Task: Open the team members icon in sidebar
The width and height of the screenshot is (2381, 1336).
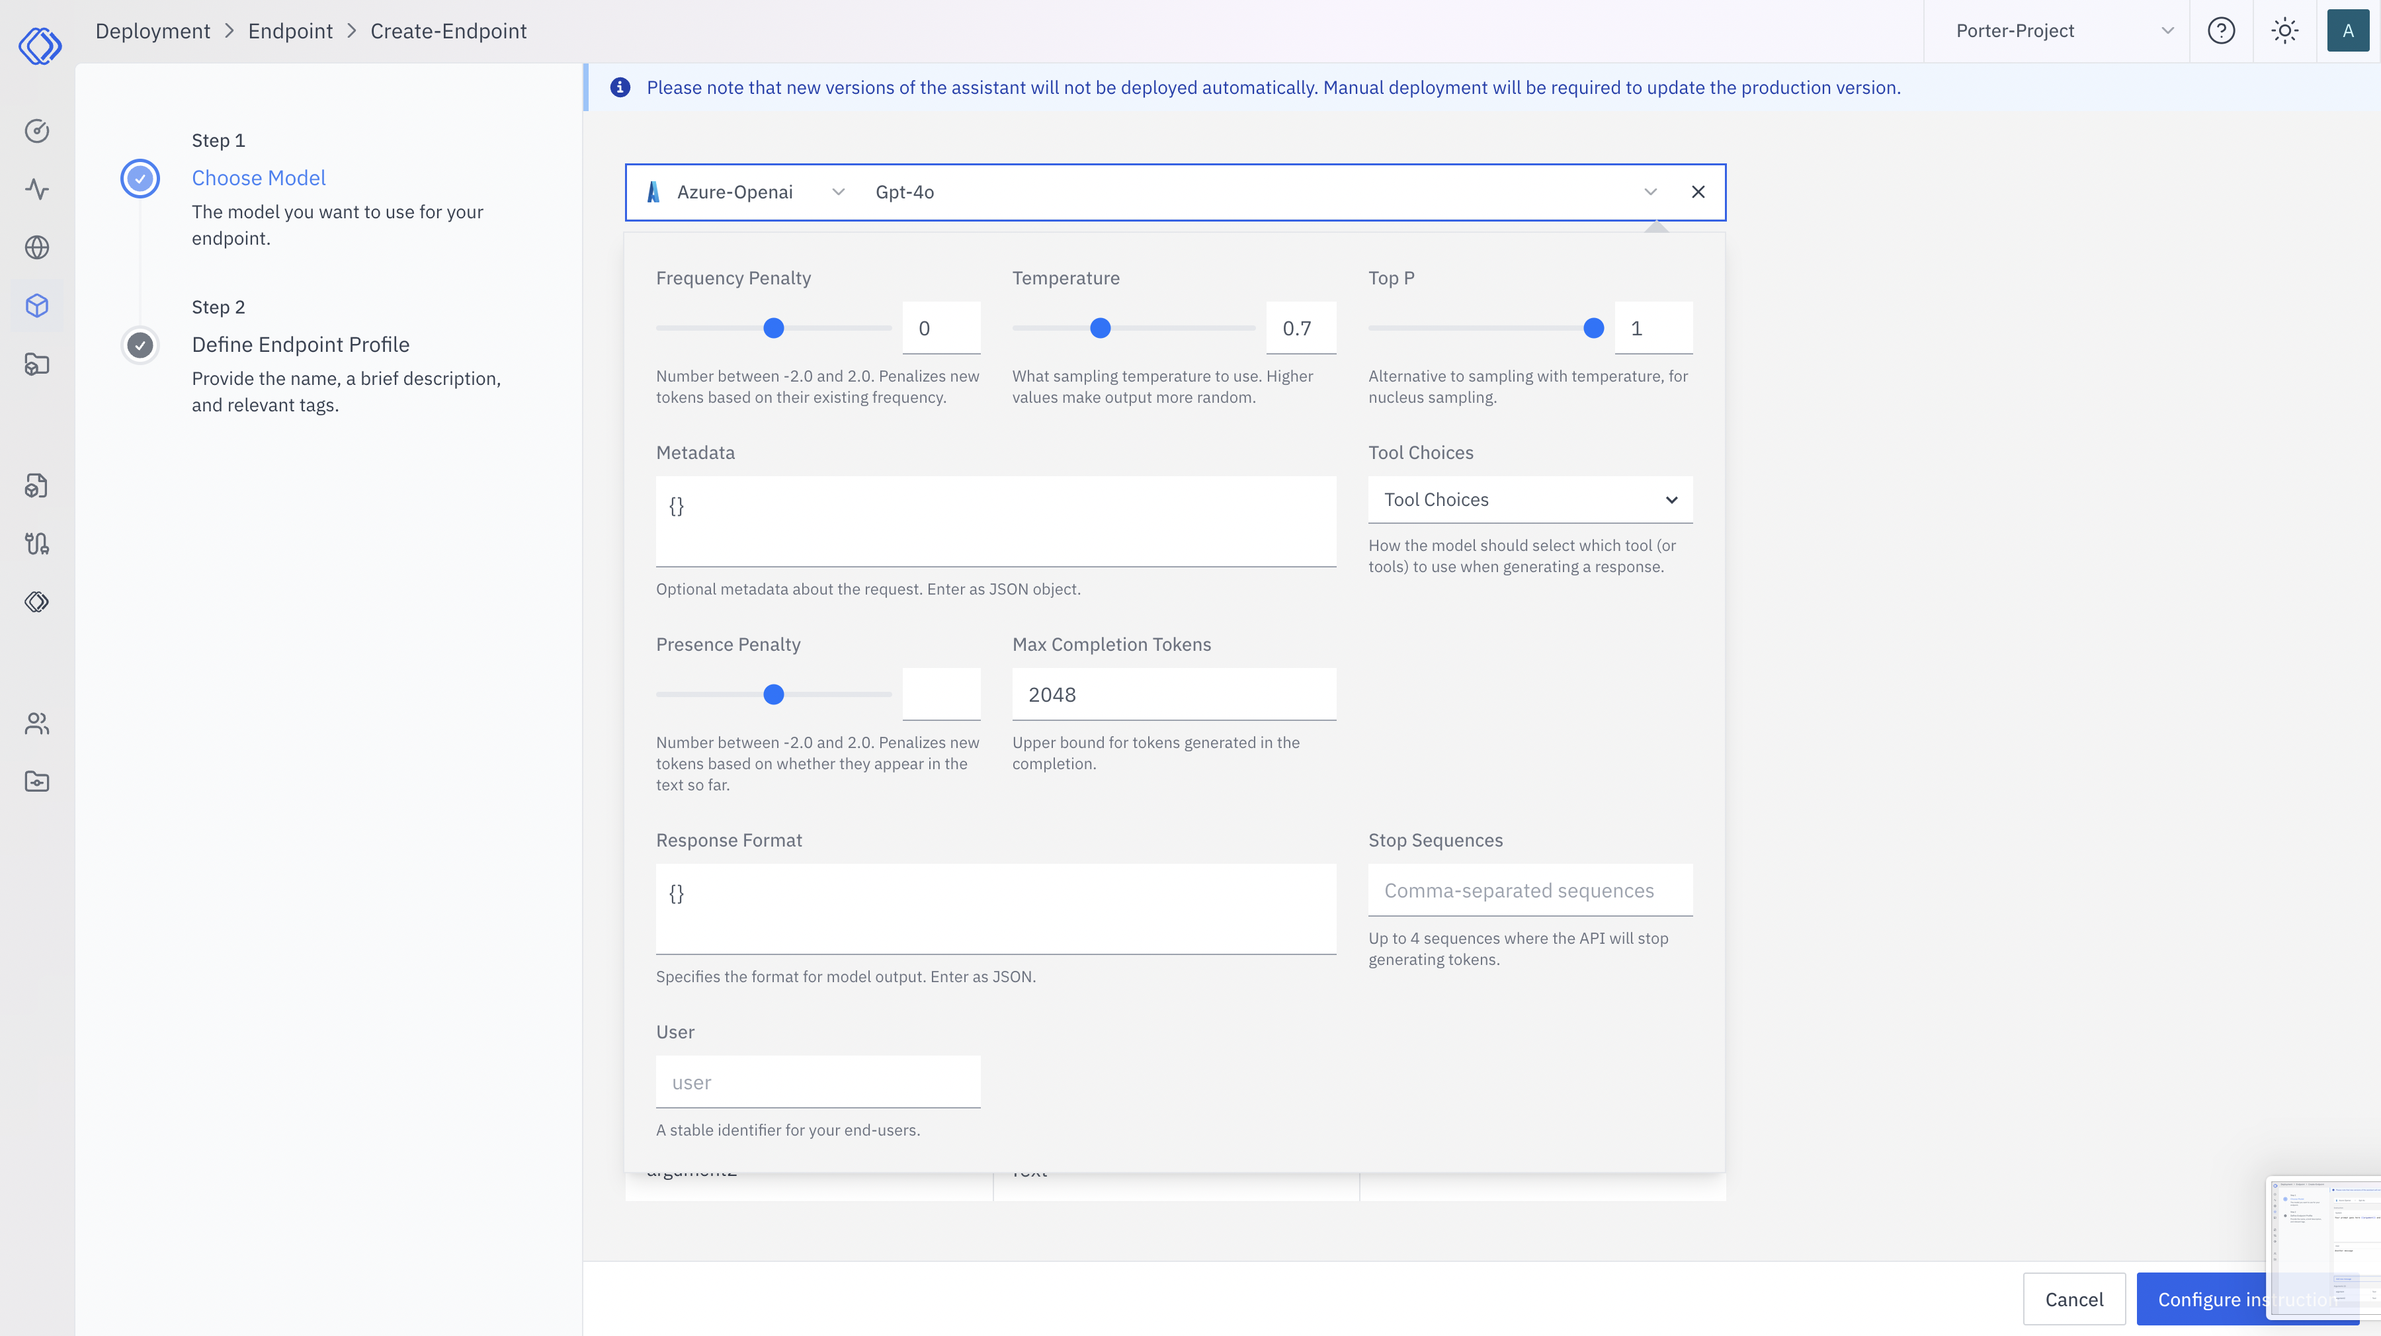Action: click(x=37, y=723)
